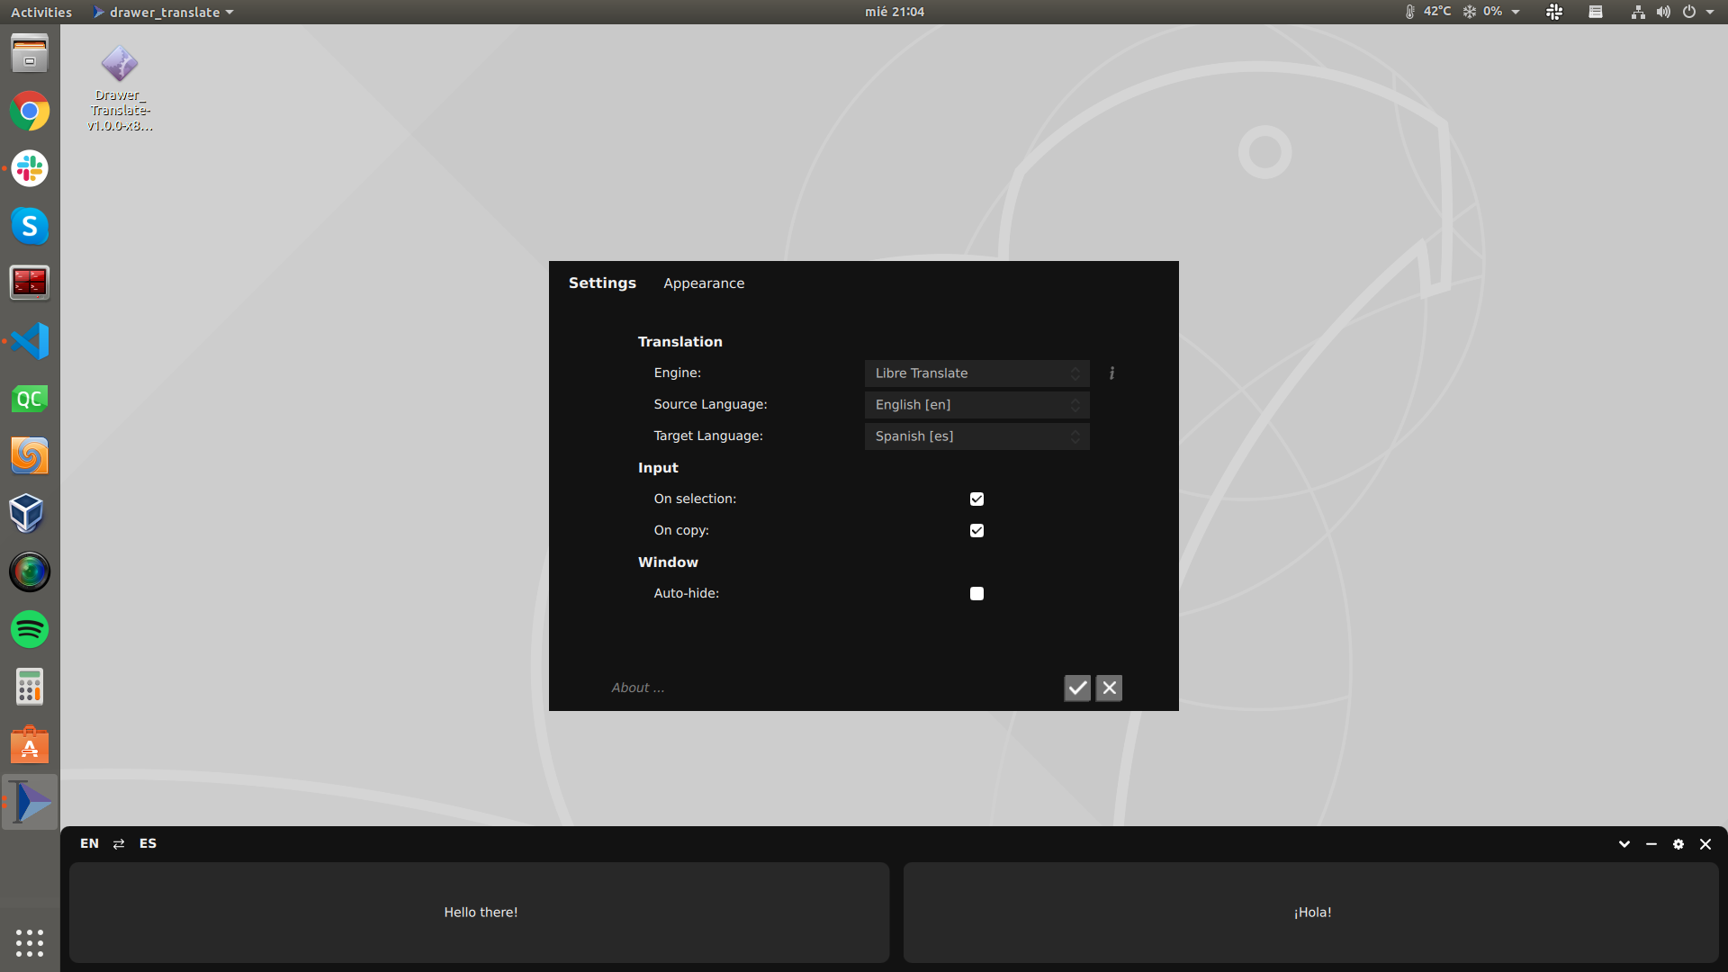1728x972 pixels.
Task: Launch Files from the dock
Action: pos(30,53)
